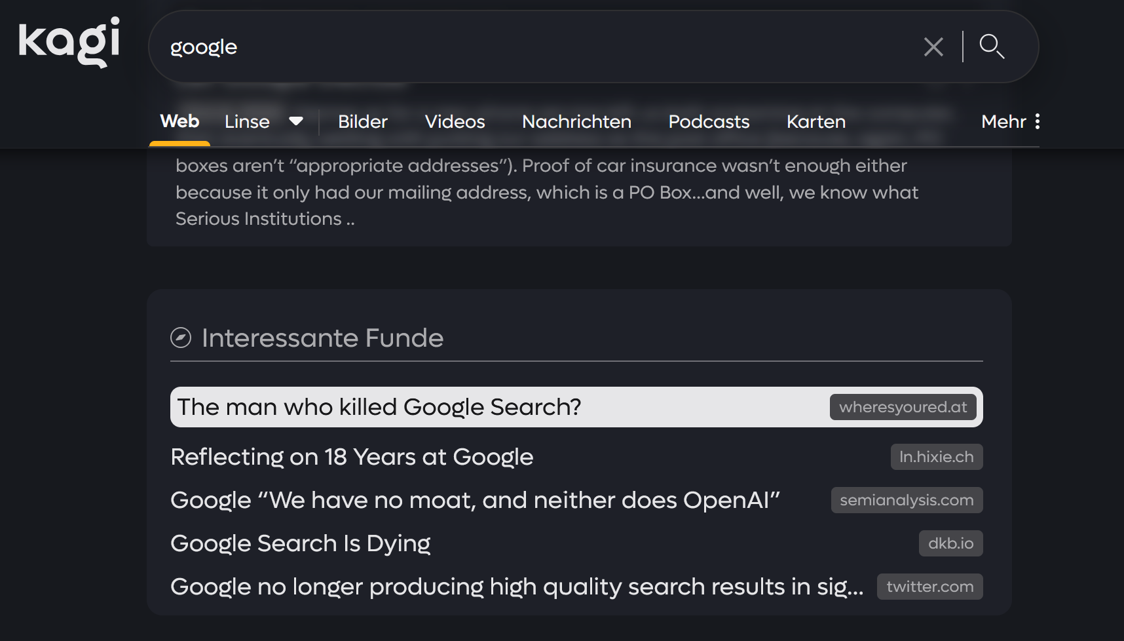The height and width of the screenshot is (641, 1124).
Task: Click the Kagi logo
Action: point(69,41)
